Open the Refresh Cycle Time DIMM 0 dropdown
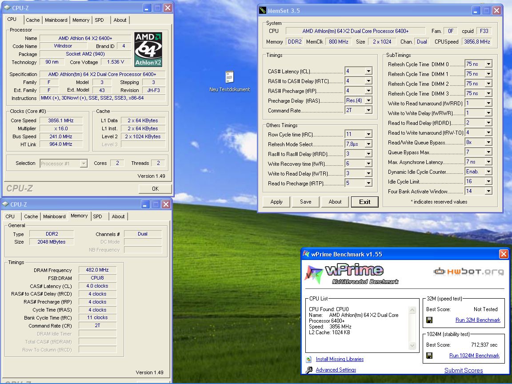 488,64
